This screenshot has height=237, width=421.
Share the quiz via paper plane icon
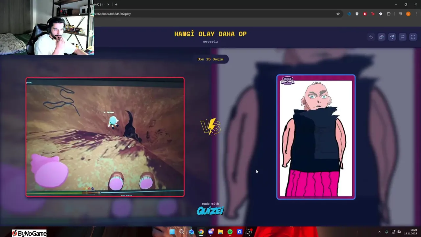pos(392,37)
